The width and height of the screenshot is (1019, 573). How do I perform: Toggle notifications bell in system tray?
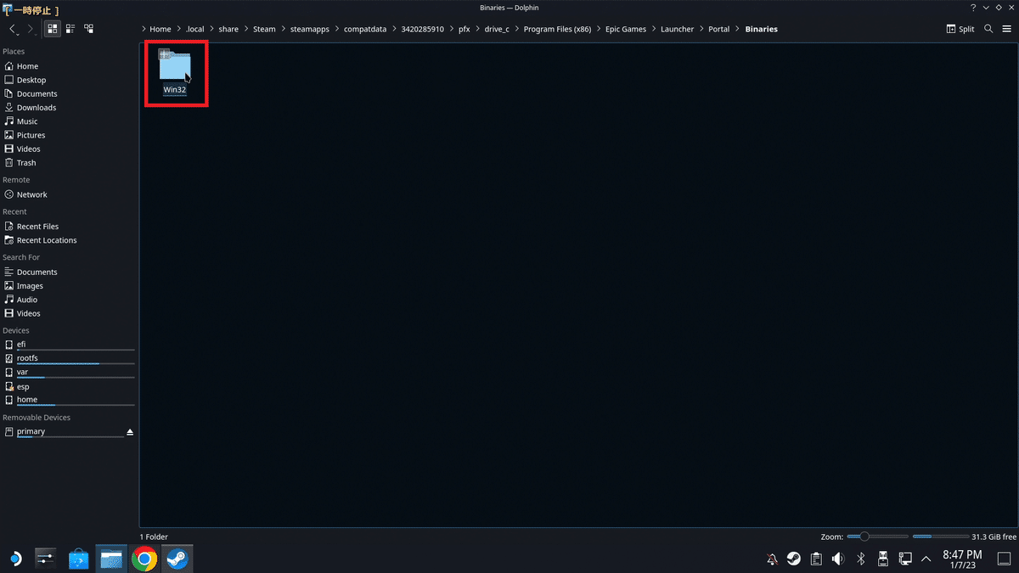772,559
